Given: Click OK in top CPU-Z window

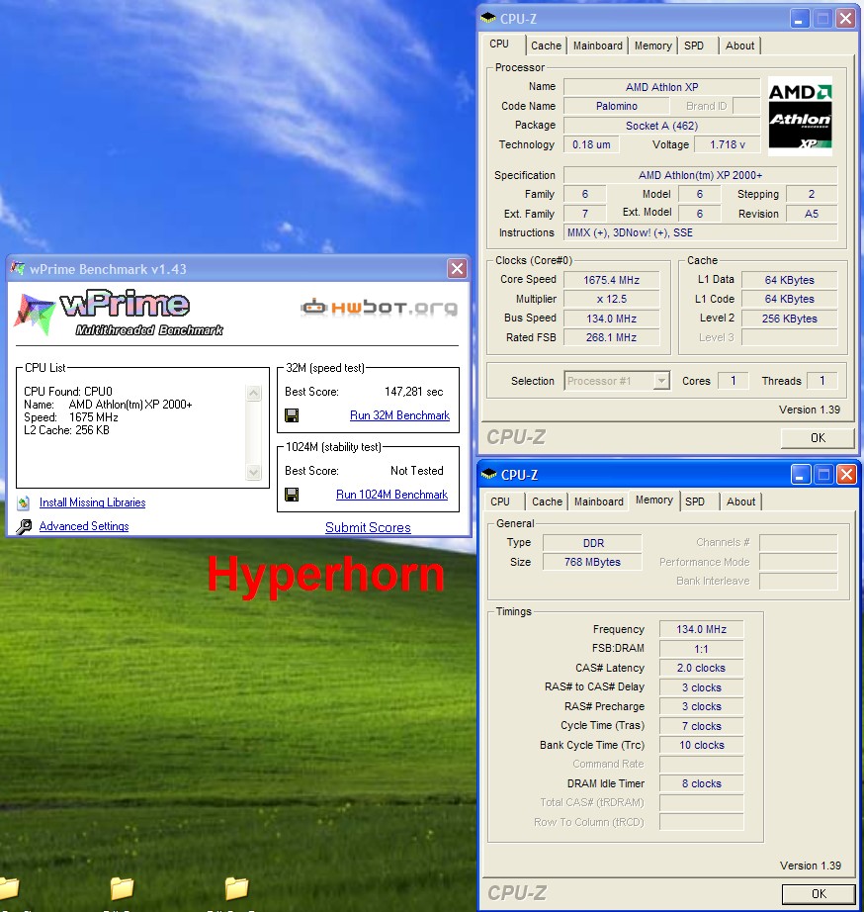Looking at the screenshot, I should pyautogui.click(x=818, y=438).
